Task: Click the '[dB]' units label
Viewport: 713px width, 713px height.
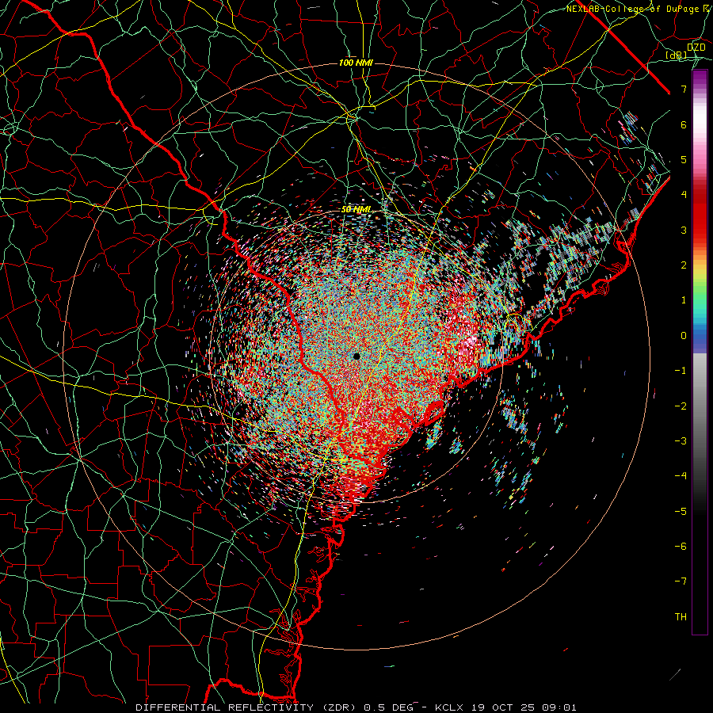Action: pyautogui.click(x=677, y=55)
